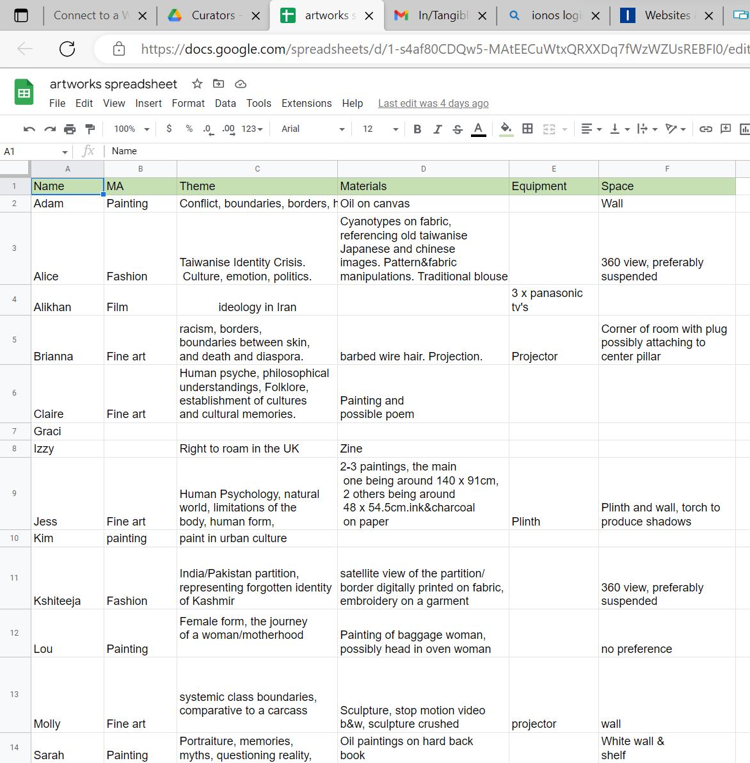Switch to the Curators Drive tab
Image resolution: width=750 pixels, height=763 pixels.
(213, 15)
